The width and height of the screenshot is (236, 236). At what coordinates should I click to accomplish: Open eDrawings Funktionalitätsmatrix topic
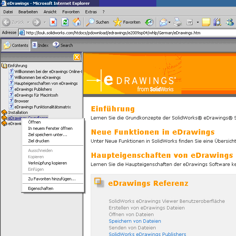coord(43,107)
